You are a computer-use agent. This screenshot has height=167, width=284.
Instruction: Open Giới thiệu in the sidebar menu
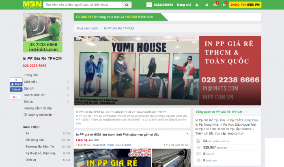pos(30,82)
